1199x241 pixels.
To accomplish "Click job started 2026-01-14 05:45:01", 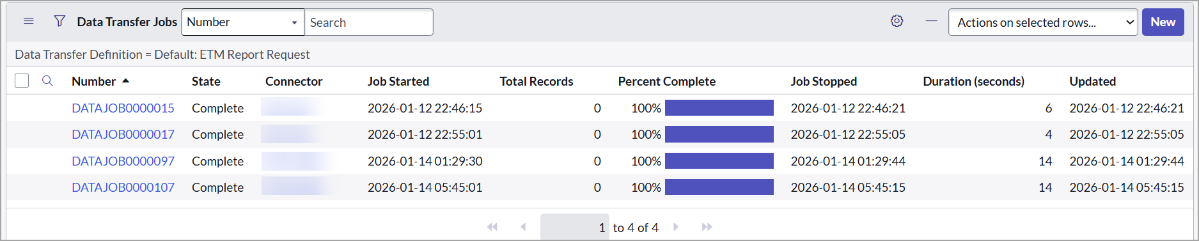I will (425, 187).
